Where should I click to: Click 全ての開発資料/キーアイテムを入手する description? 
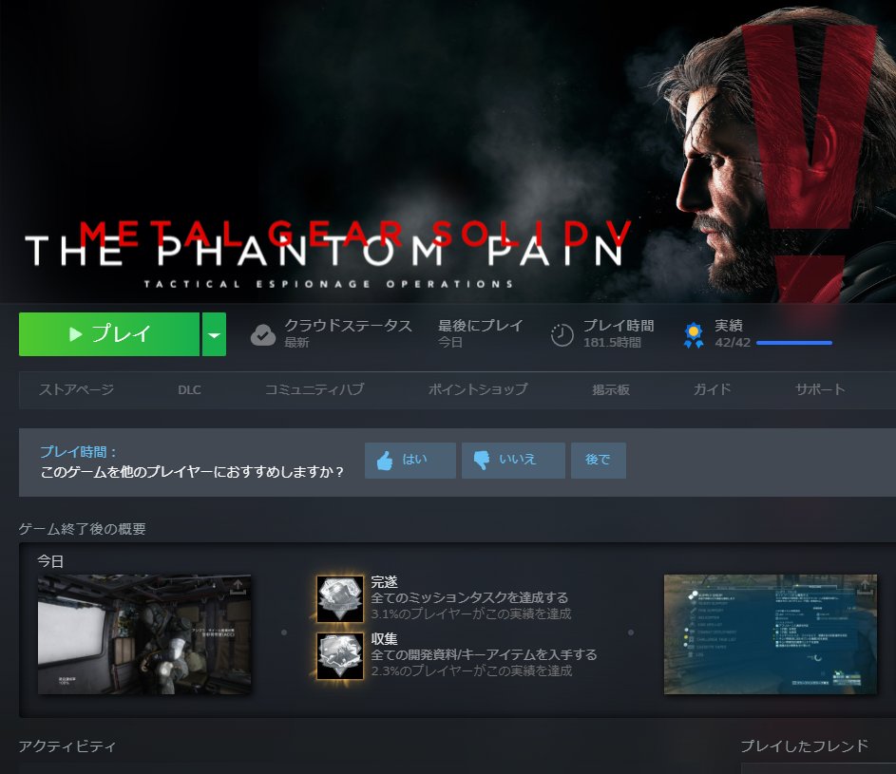click(484, 654)
